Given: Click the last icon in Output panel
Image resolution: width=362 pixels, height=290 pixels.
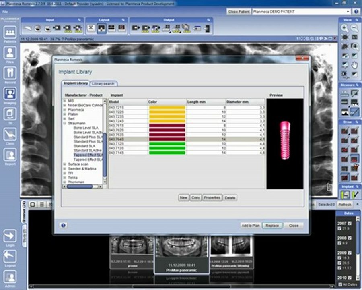Looking at the screenshot, I should pyautogui.click(x=207, y=29).
